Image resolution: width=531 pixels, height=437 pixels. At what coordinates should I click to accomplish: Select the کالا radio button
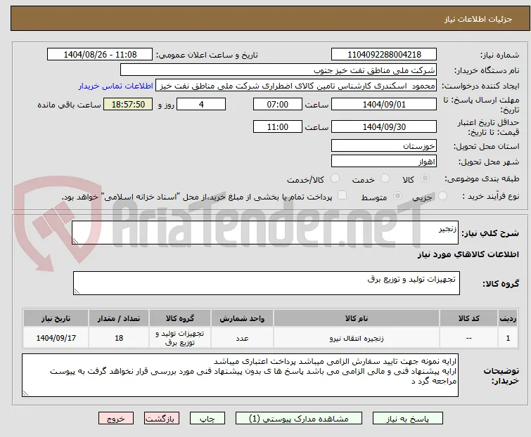(x=425, y=178)
